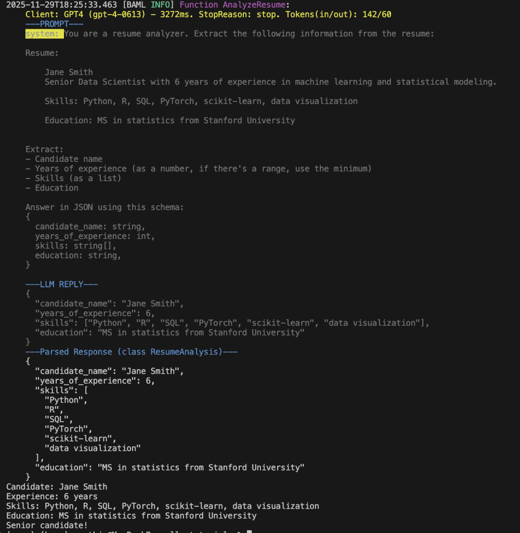
Task: Click the timestamp at the top of the log
Action: tap(61, 5)
